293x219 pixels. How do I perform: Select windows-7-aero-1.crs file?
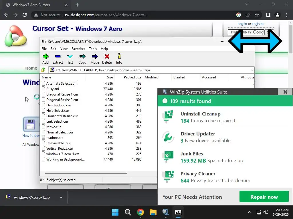pos(63,154)
